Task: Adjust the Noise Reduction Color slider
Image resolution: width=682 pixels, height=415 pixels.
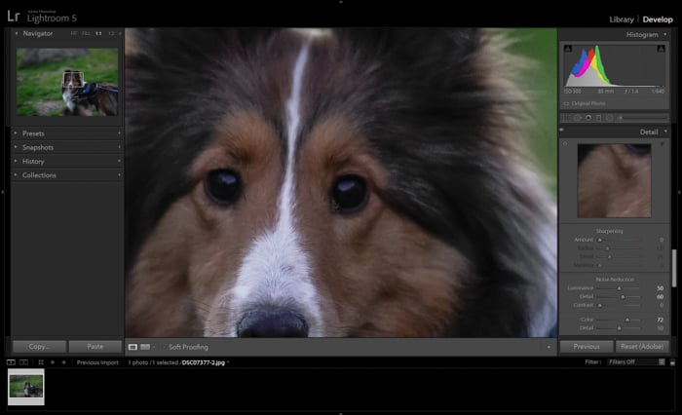Action: pos(627,320)
